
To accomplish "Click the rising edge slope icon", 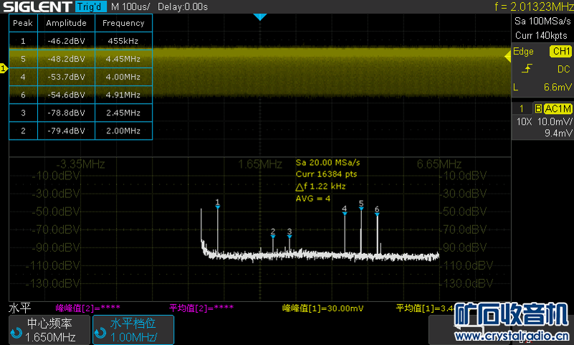I will (x=527, y=69).
